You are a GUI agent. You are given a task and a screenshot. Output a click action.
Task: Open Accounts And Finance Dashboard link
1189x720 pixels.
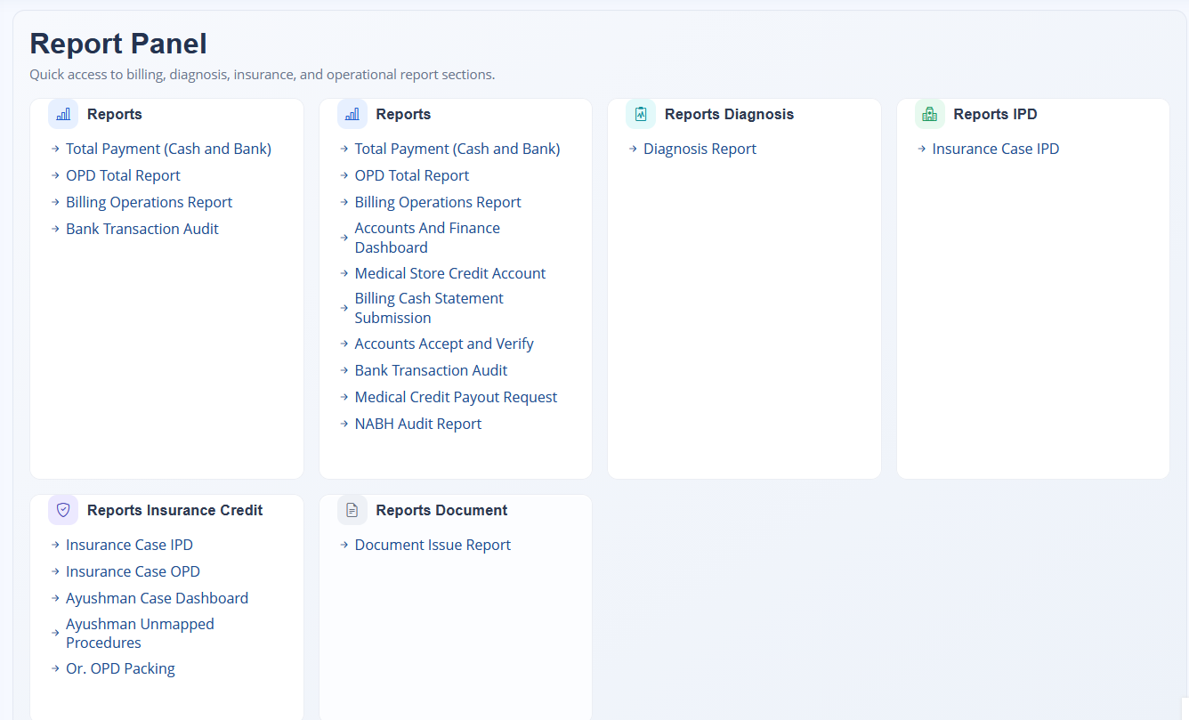[x=427, y=238]
